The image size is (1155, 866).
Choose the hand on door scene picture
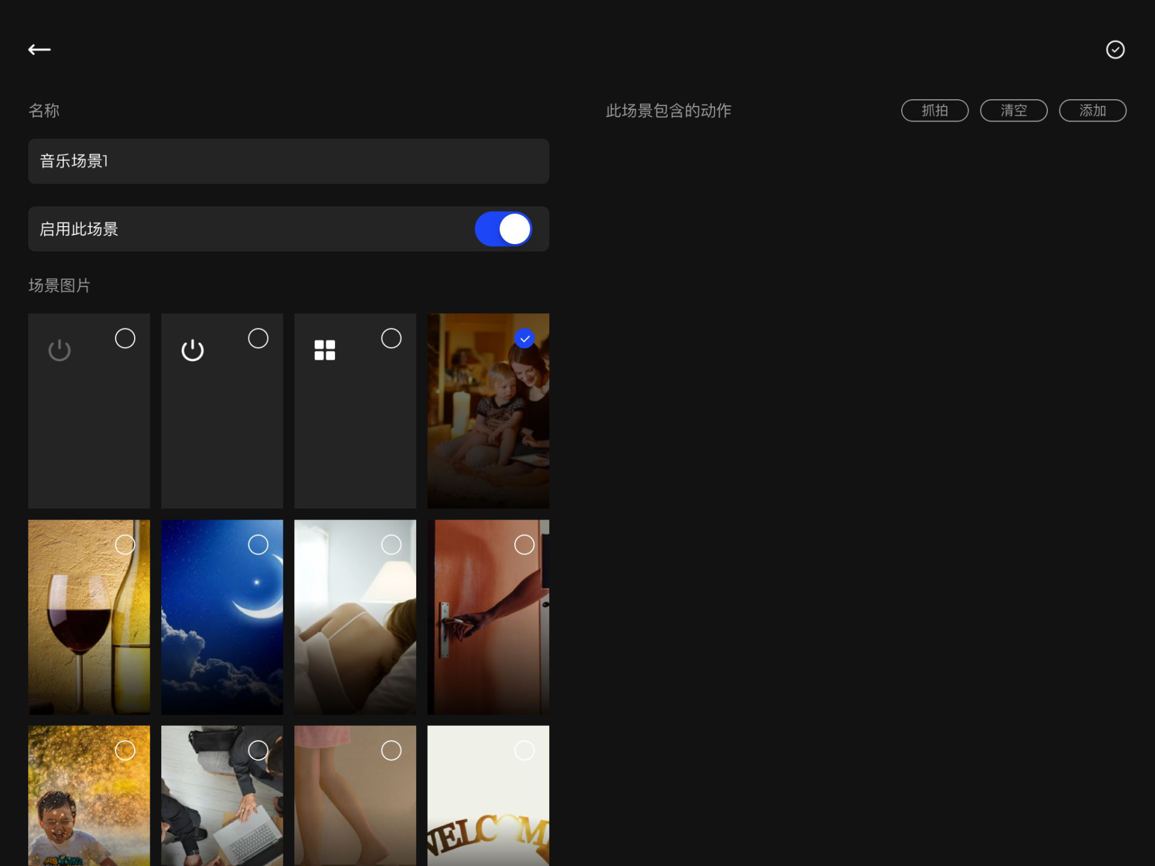click(x=488, y=617)
